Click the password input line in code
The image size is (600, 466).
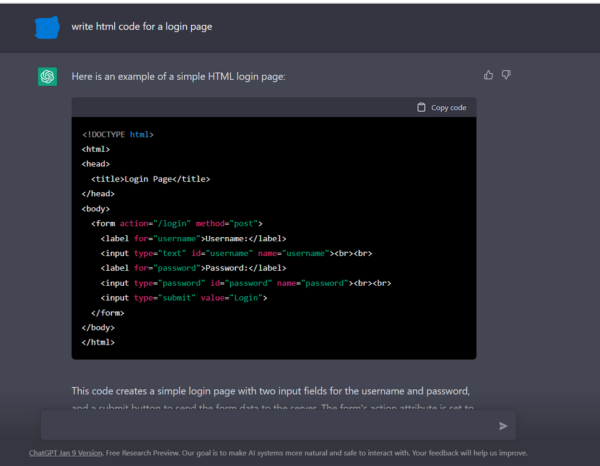[245, 283]
